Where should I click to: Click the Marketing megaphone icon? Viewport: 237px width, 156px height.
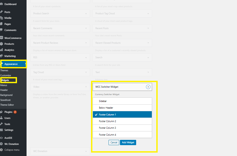[x=3, y=56]
